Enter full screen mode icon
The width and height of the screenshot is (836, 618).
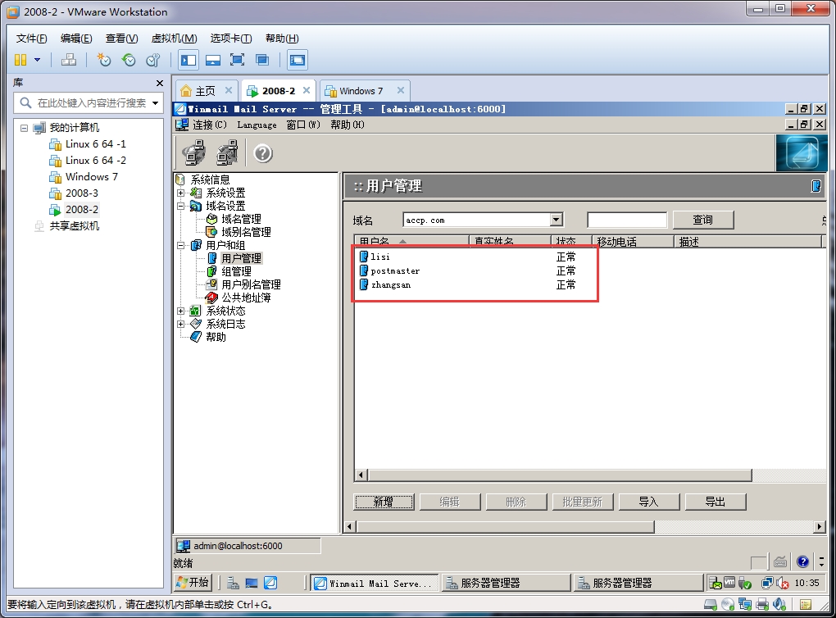(237, 60)
